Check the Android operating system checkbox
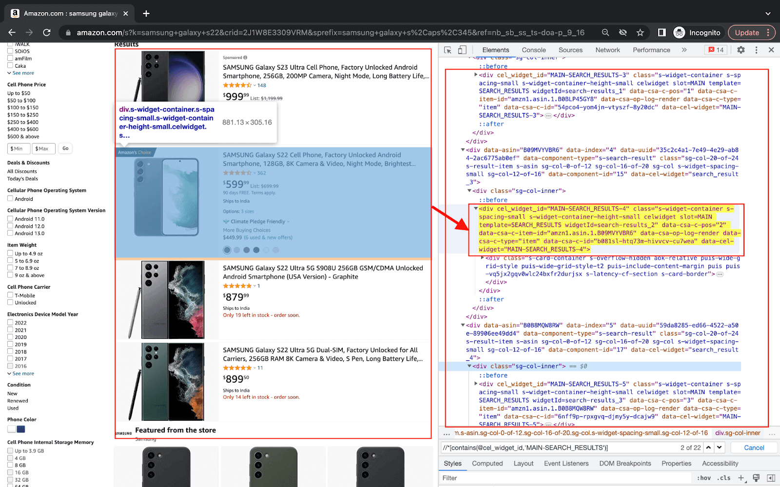Image resolution: width=780 pixels, height=487 pixels. point(10,198)
